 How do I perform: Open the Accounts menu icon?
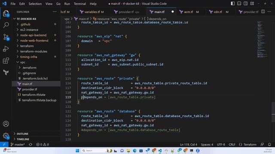(6, 124)
